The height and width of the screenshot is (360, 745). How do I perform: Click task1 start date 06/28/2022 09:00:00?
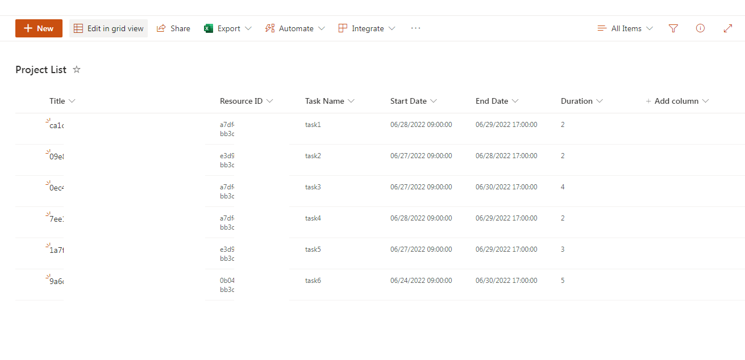(x=421, y=125)
